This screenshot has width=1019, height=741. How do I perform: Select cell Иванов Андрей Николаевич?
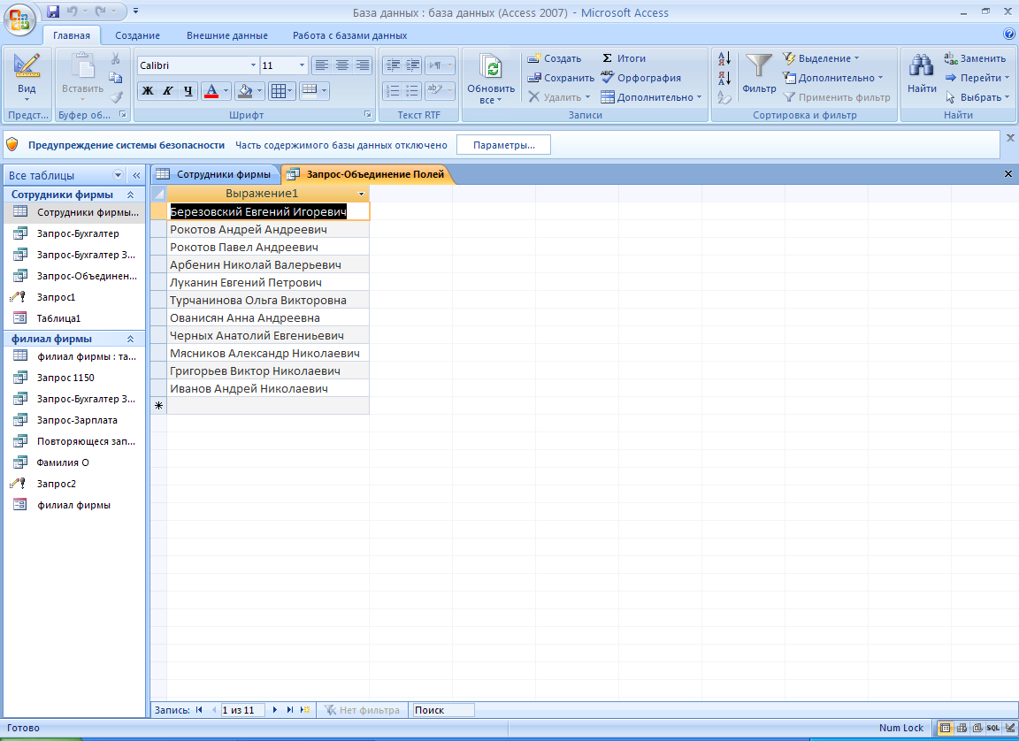tap(268, 388)
